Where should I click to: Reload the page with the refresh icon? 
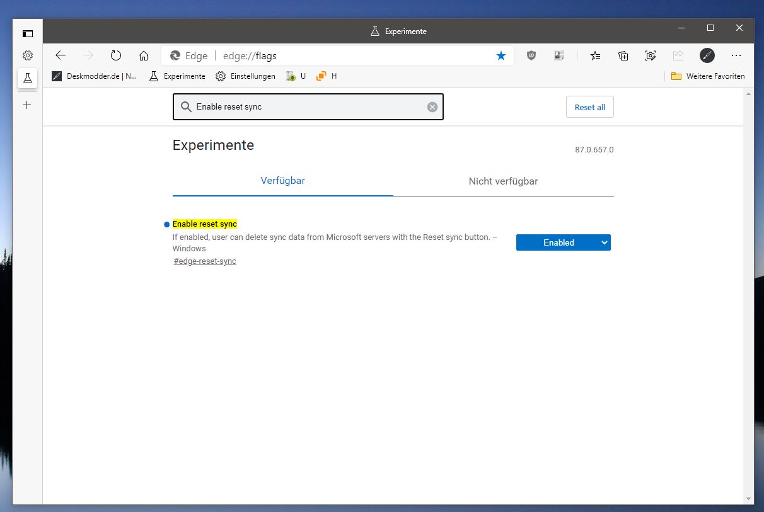pyautogui.click(x=116, y=55)
